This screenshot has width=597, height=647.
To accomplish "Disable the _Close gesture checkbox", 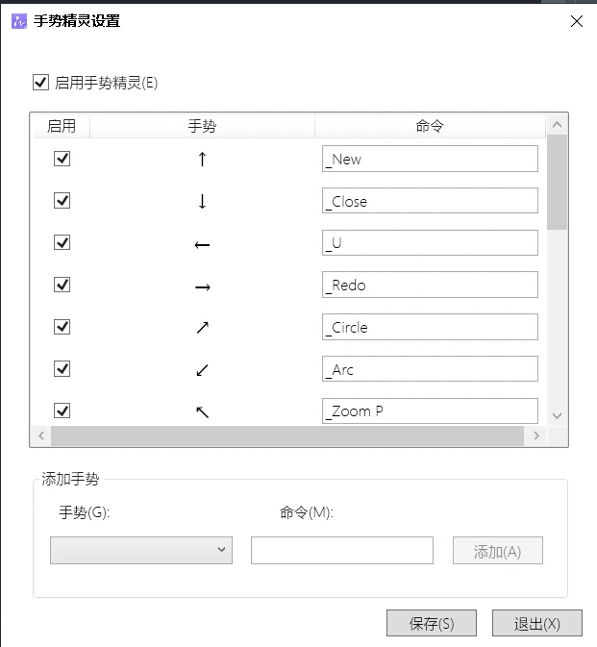I will pyautogui.click(x=62, y=201).
